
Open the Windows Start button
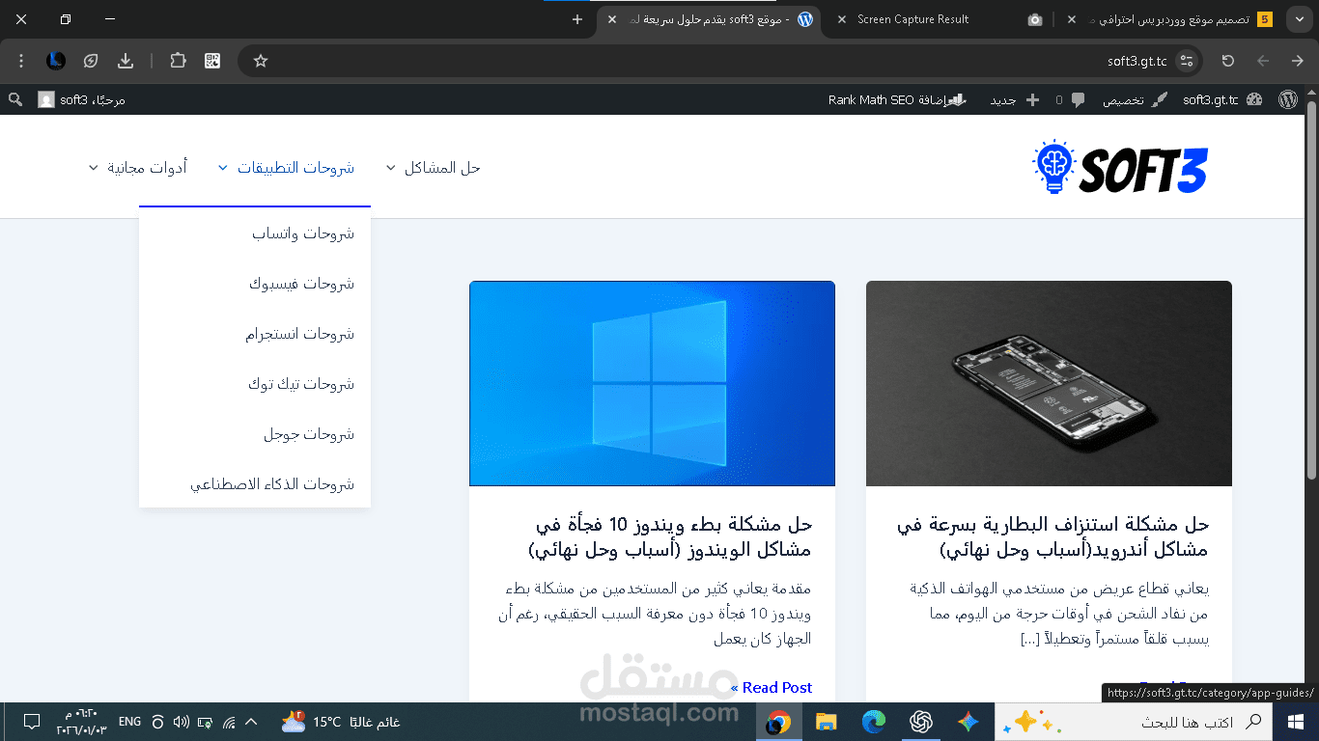[1296, 722]
